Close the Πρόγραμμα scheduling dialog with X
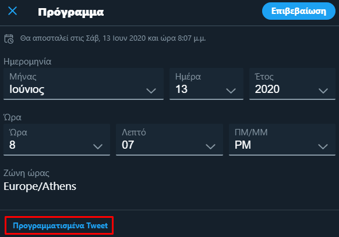This screenshot has width=339, height=237. [12, 11]
